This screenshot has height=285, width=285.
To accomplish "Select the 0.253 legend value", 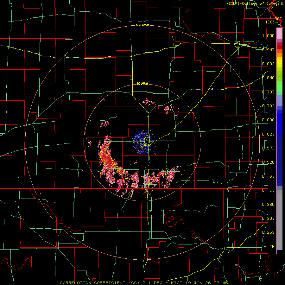I will tap(268, 232).
